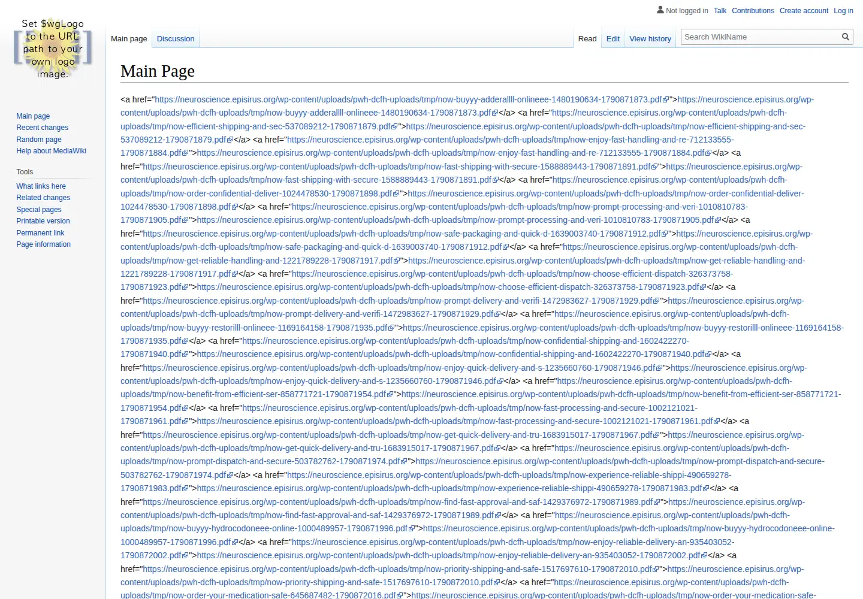Click the Main Page heading text
Image resolution: width=863 pixels, height=599 pixels.
click(158, 71)
